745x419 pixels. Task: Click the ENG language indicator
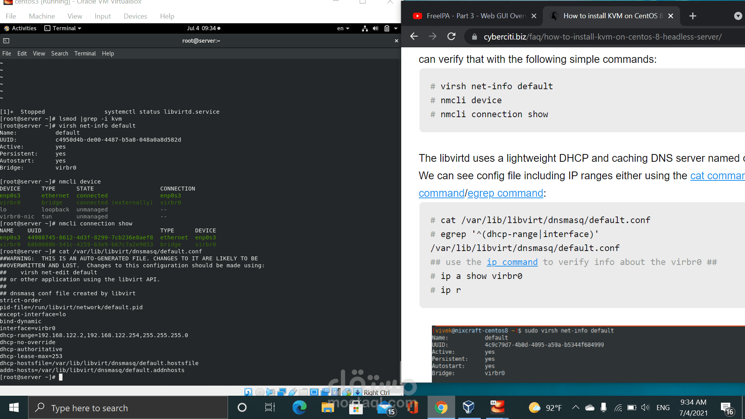point(663,408)
